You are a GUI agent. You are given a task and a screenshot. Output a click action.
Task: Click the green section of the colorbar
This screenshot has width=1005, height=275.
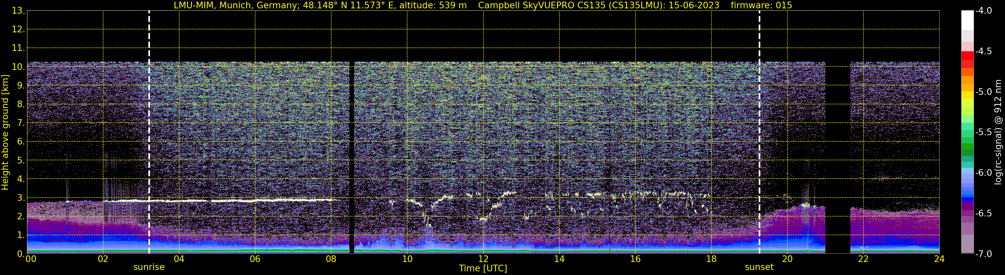967,147
